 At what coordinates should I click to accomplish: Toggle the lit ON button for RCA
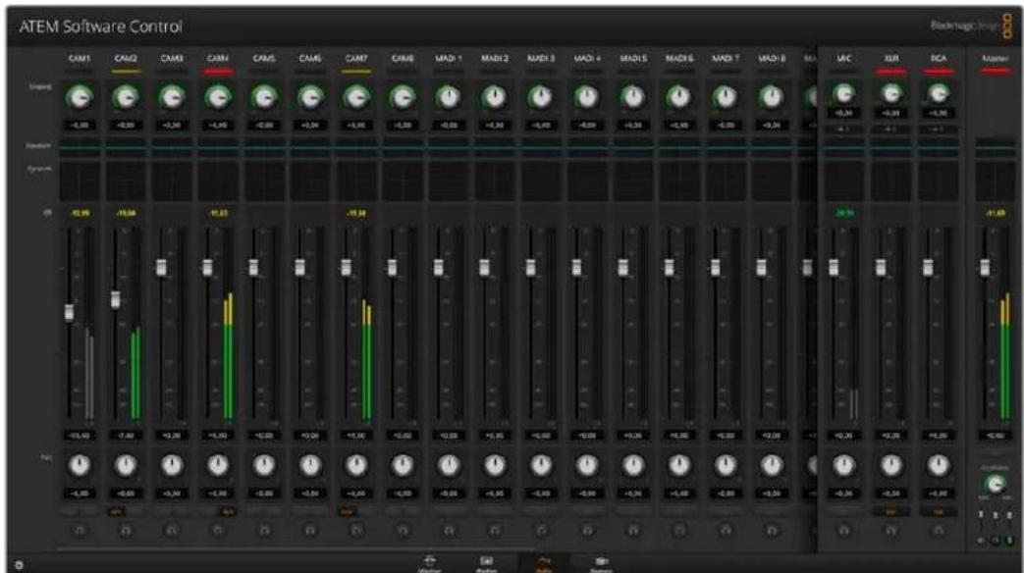(x=939, y=512)
